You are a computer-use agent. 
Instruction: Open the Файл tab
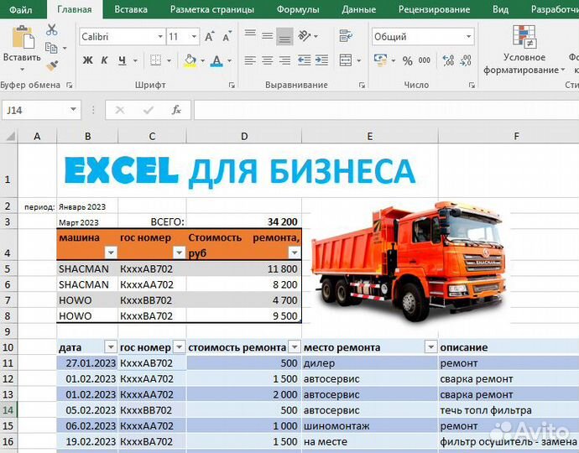[21, 9]
